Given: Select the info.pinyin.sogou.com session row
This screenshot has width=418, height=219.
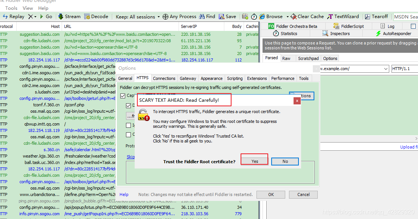Looking at the screenshot, I should tap(129, 214).
